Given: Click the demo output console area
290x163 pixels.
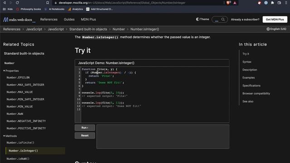Looking at the screenshot, I should click(x=163, y=137).
